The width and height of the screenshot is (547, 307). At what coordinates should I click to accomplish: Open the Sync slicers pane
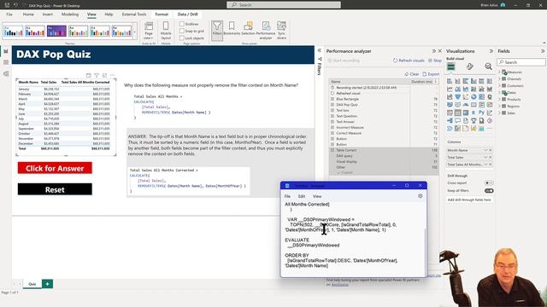(x=281, y=30)
